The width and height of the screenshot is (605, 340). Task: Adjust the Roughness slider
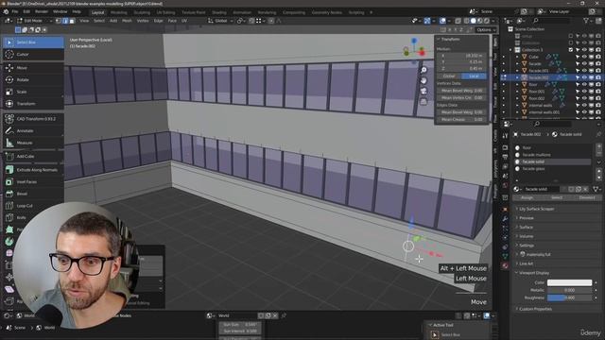pyautogui.click(x=569, y=298)
